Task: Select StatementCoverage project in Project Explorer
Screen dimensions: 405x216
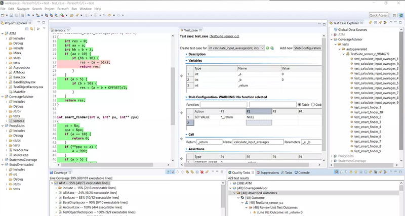Action: click(x=23, y=160)
